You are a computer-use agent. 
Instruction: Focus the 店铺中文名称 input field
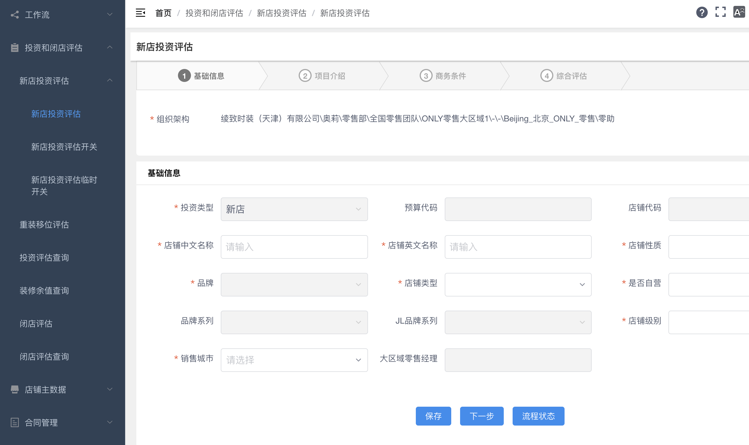pos(294,247)
